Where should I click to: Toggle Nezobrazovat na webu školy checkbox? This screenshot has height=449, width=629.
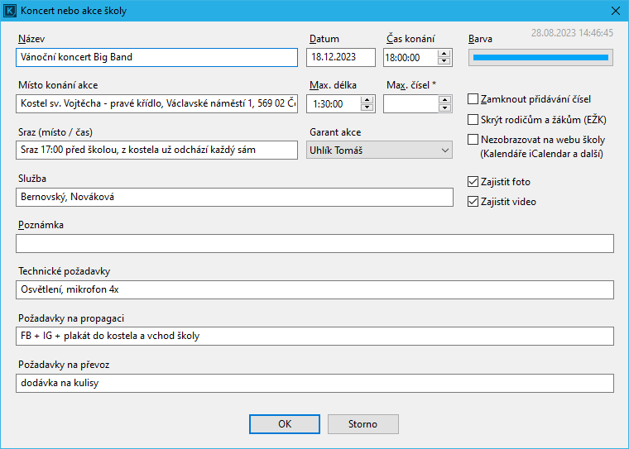coord(473,140)
